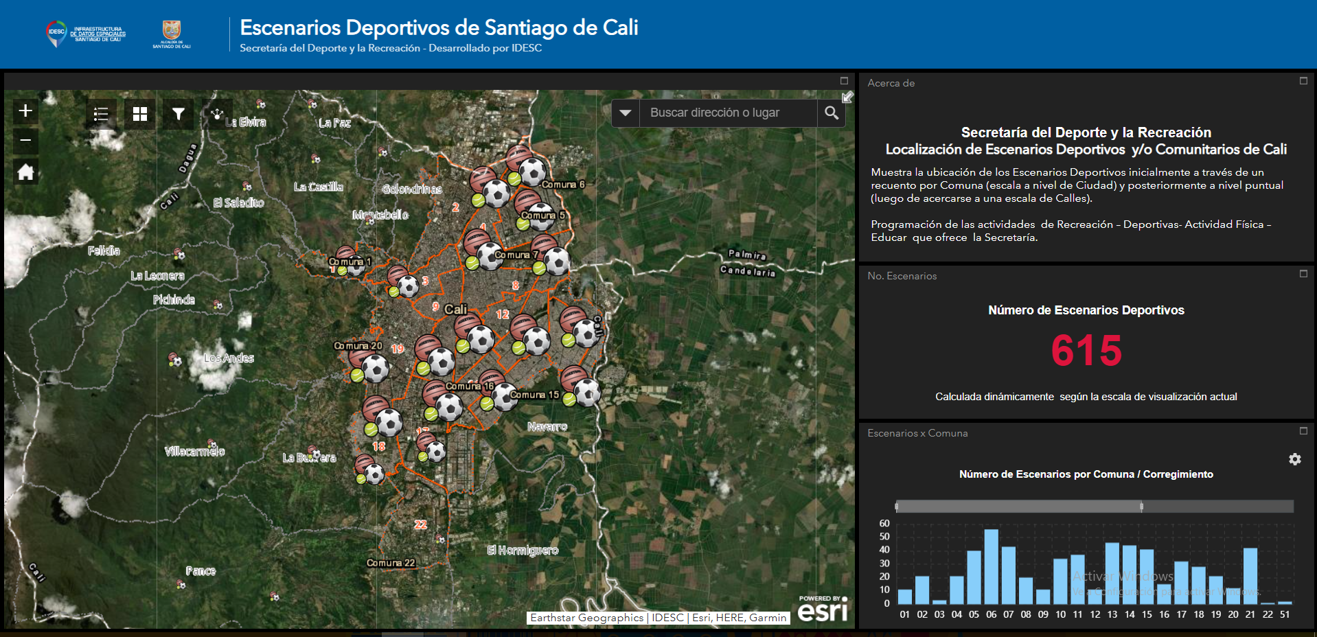Open the fourth map toolbar tool
Viewport: 1317px width, 637px height.
217,114
